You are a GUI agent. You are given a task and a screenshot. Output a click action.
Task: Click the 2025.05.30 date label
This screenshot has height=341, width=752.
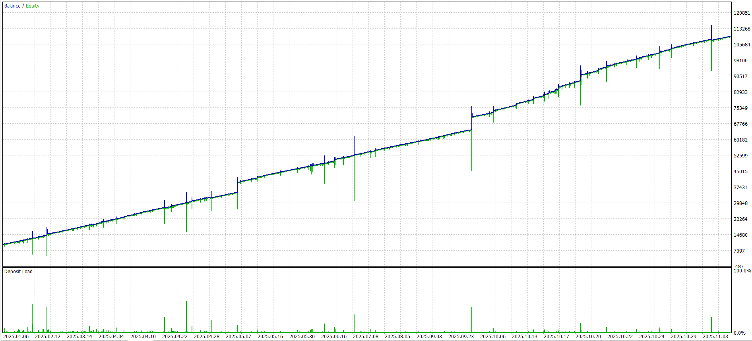(x=302, y=337)
